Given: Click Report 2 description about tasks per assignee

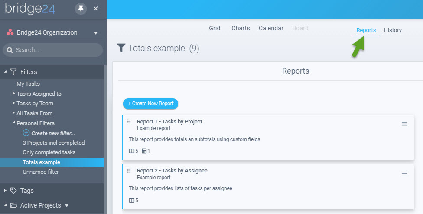Looking at the screenshot, I should tap(180, 188).
